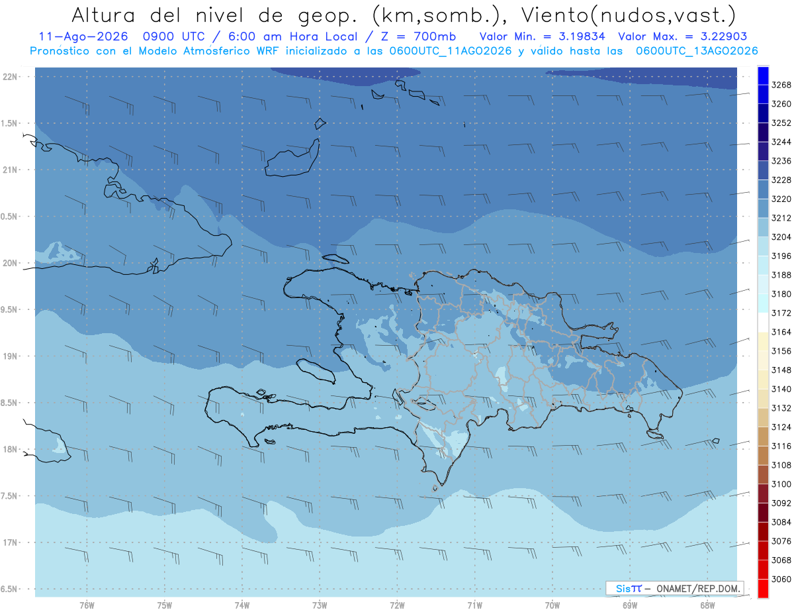Click the '3084' colorbar value
The width and height of the screenshot is (794, 614).
coord(781,522)
